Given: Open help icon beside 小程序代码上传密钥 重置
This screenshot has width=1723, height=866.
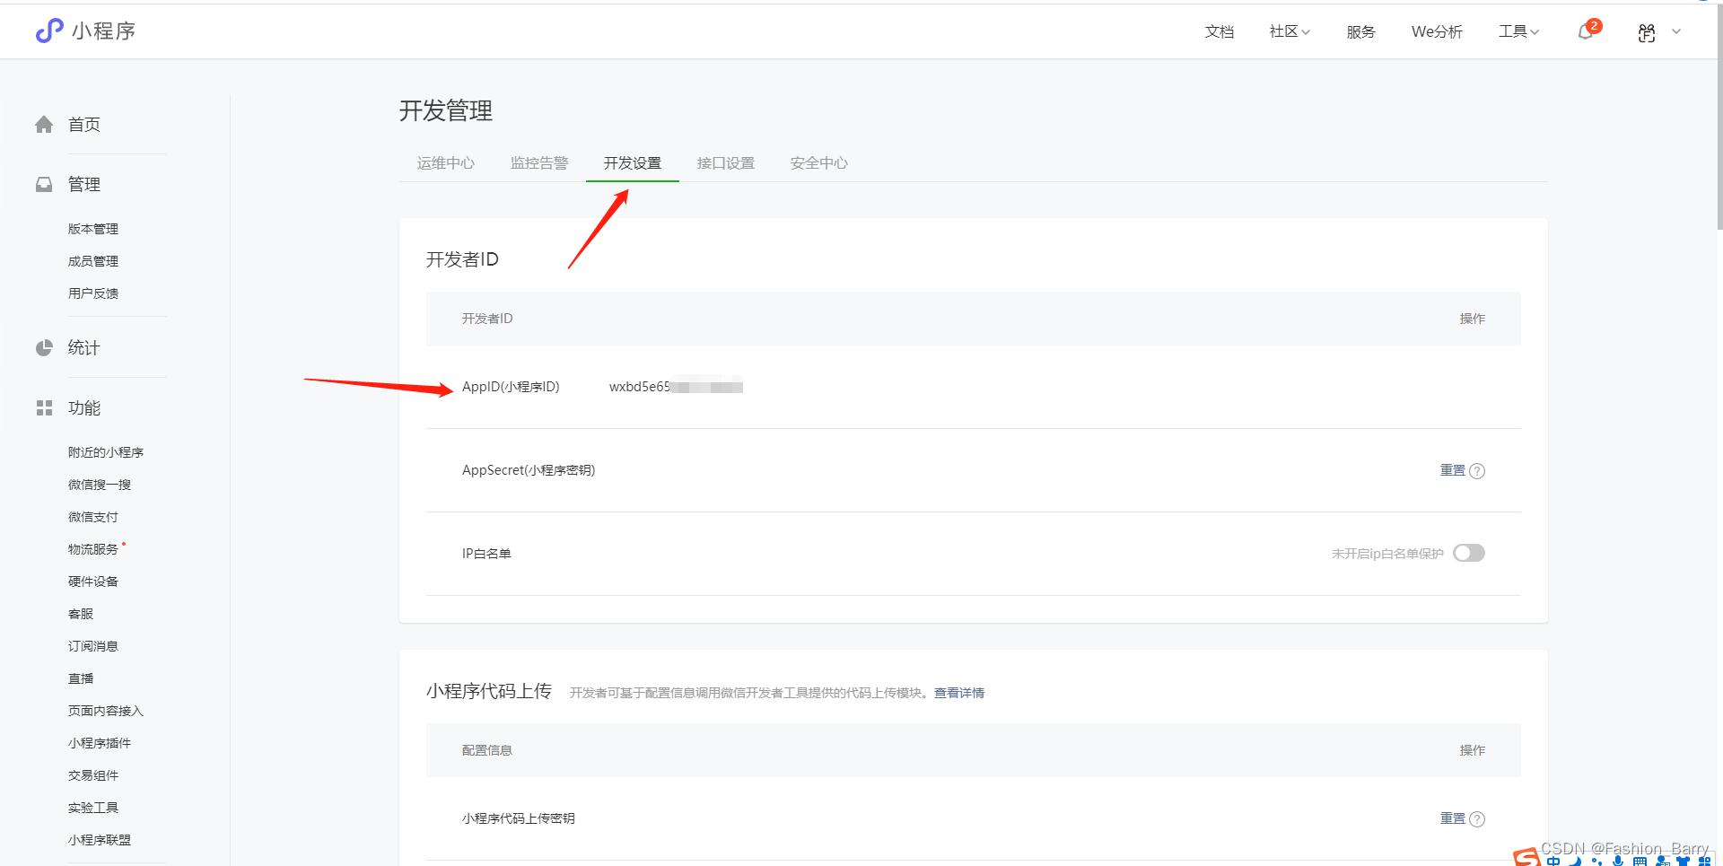Looking at the screenshot, I should pyautogui.click(x=1479, y=818).
